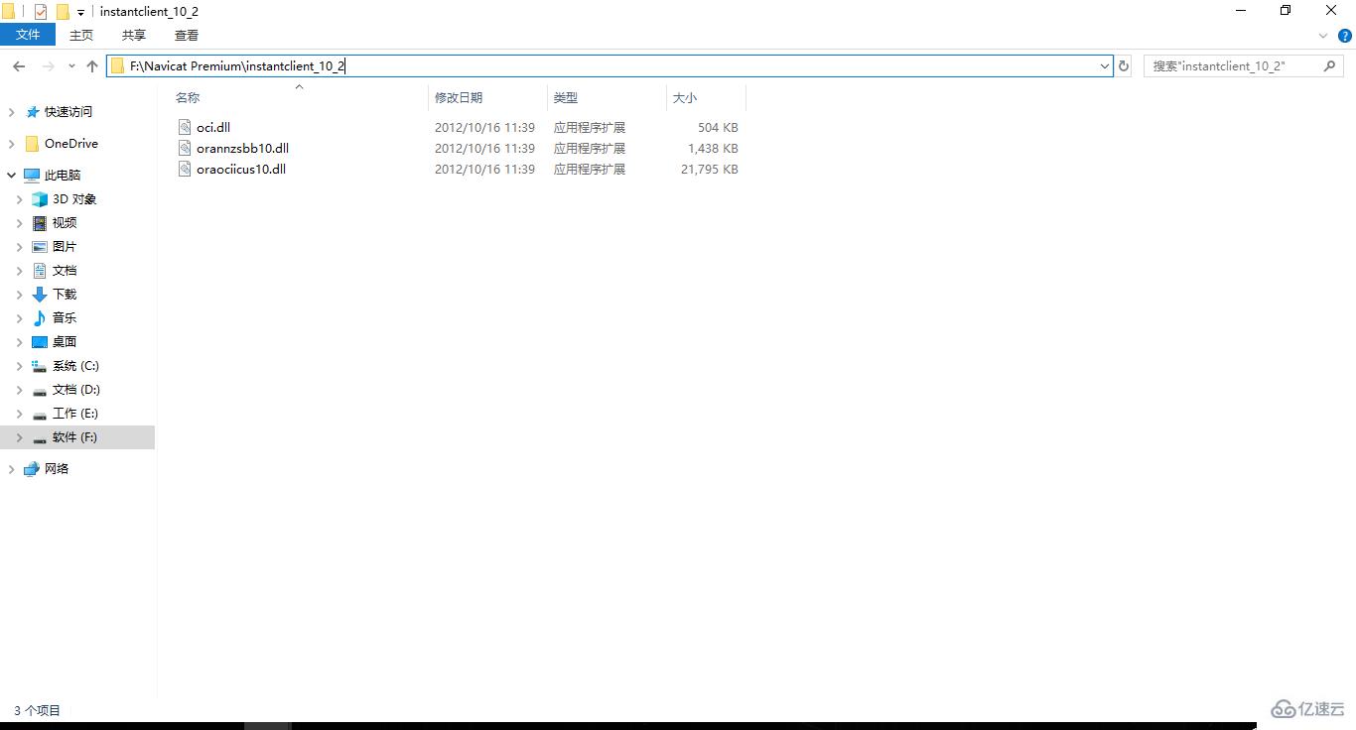Click the 下载 download arrow icon

click(x=40, y=294)
